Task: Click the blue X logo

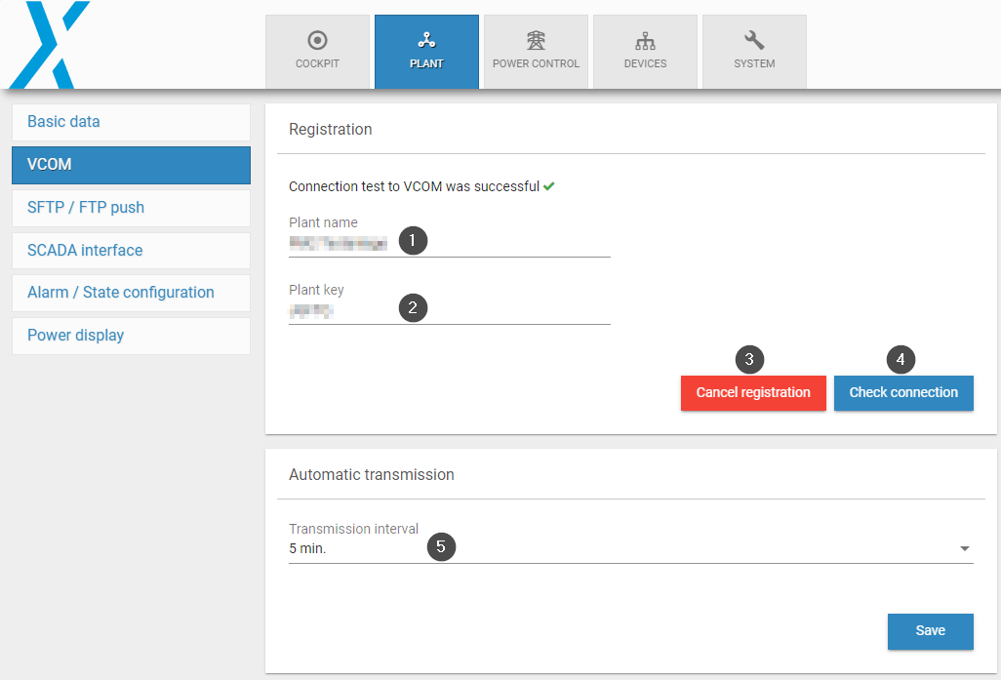Action: 49,46
